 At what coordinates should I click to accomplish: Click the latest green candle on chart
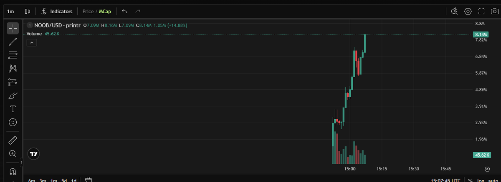point(365,44)
